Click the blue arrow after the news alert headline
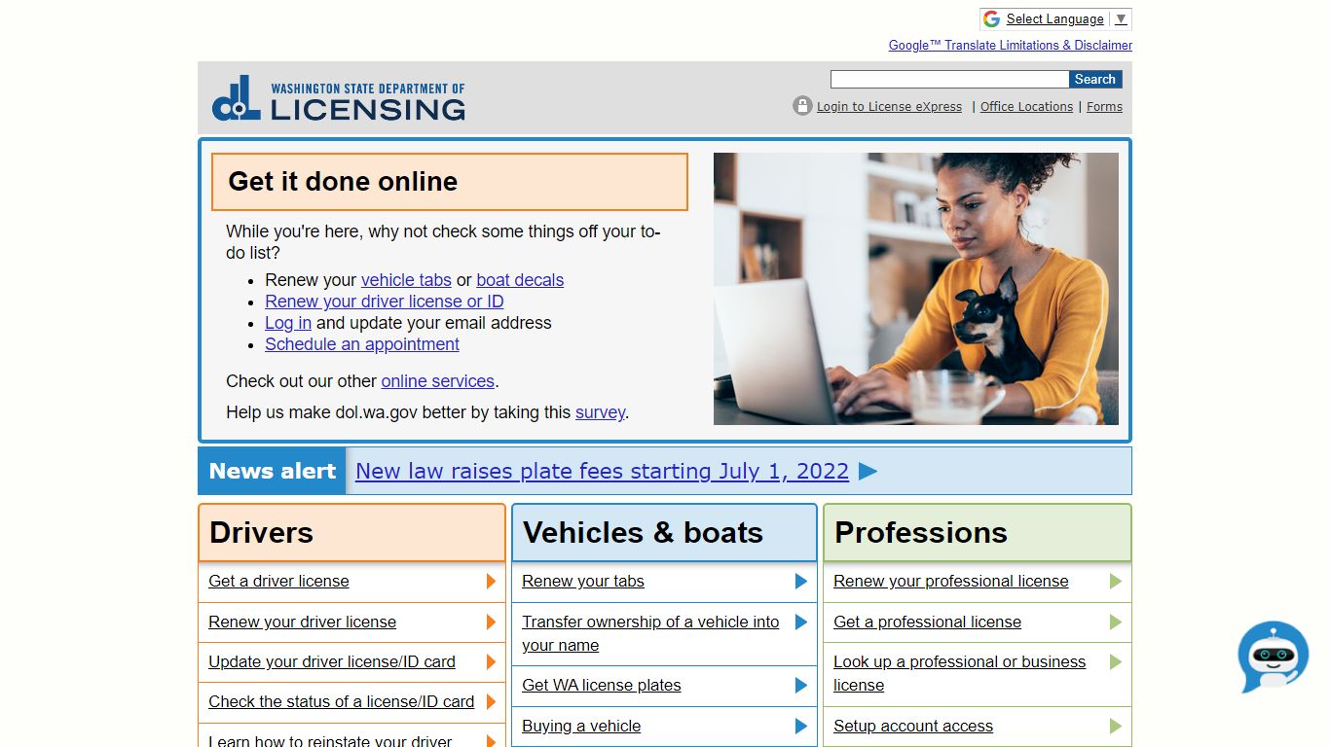Image resolution: width=1330 pixels, height=747 pixels. (x=868, y=472)
